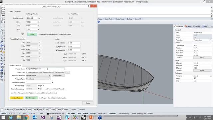This screenshot has height=120, width=213.
Task: Select the Weight/Center radio option
Action: tap(27, 14)
